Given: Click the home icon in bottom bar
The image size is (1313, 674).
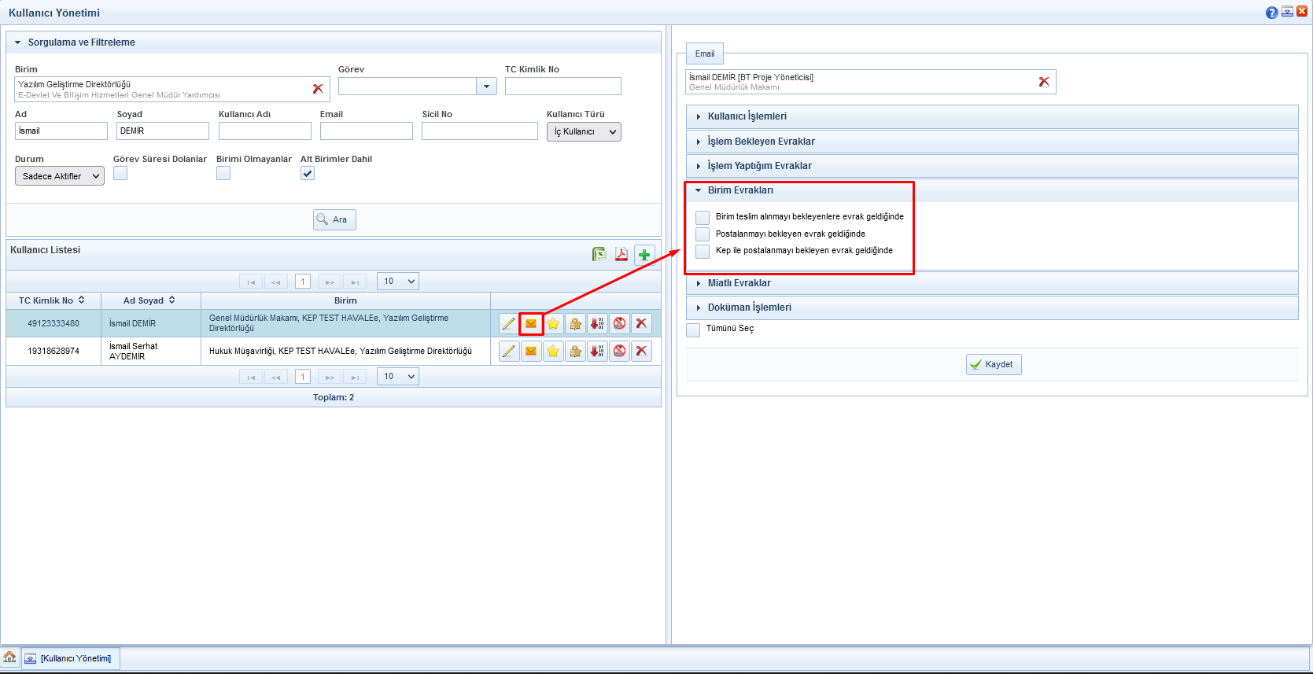Looking at the screenshot, I should click(x=9, y=657).
